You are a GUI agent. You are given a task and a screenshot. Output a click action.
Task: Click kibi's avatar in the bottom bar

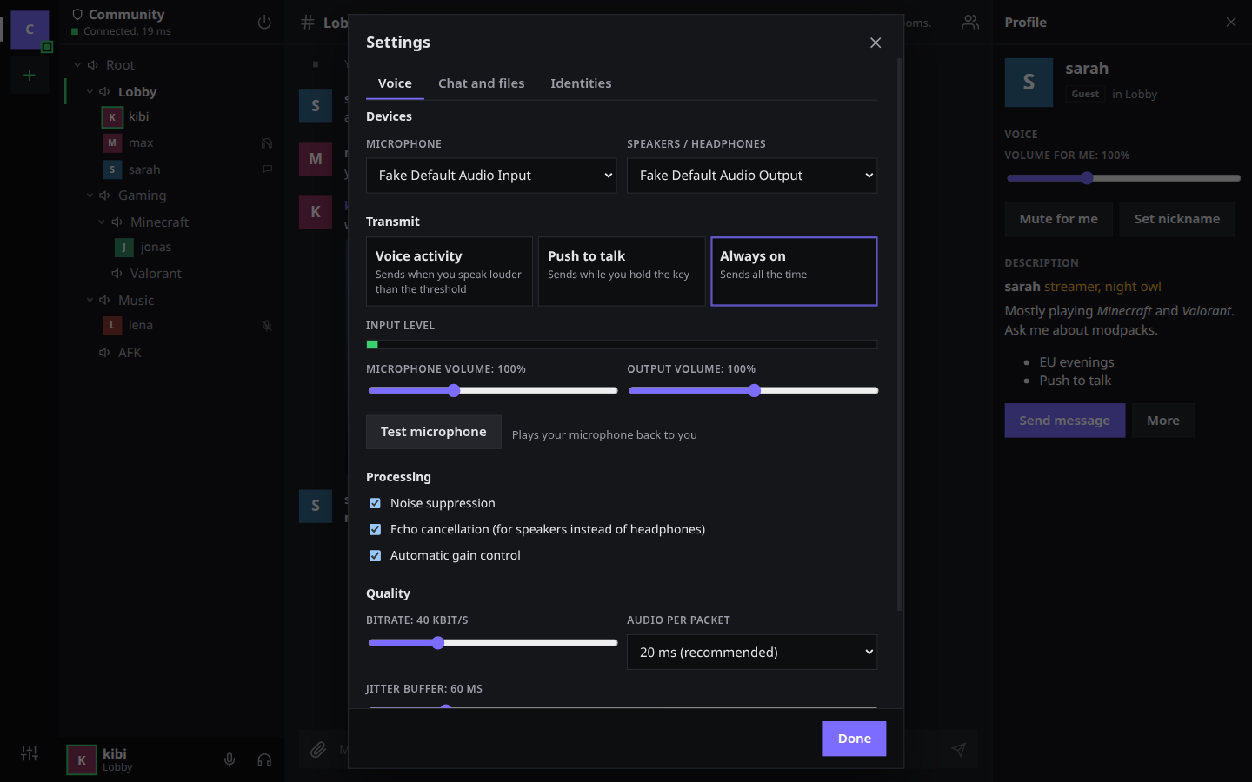tap(82, 760)
